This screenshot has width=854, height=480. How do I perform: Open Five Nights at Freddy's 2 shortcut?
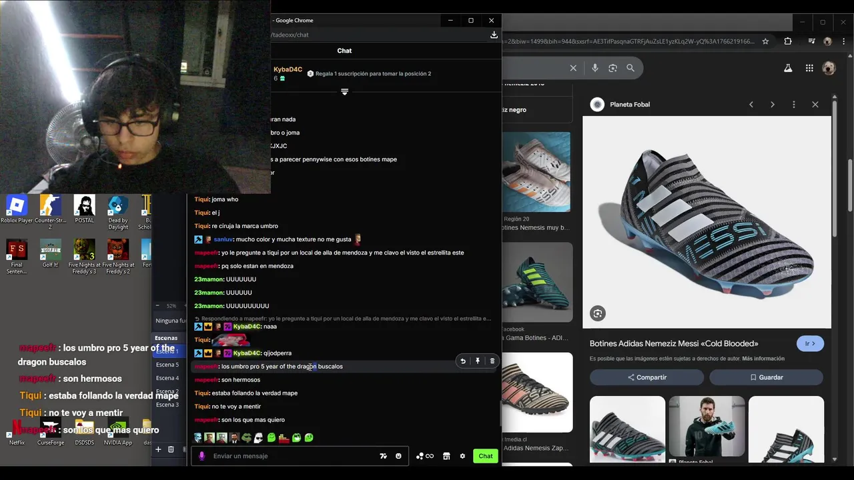[118, 257]
